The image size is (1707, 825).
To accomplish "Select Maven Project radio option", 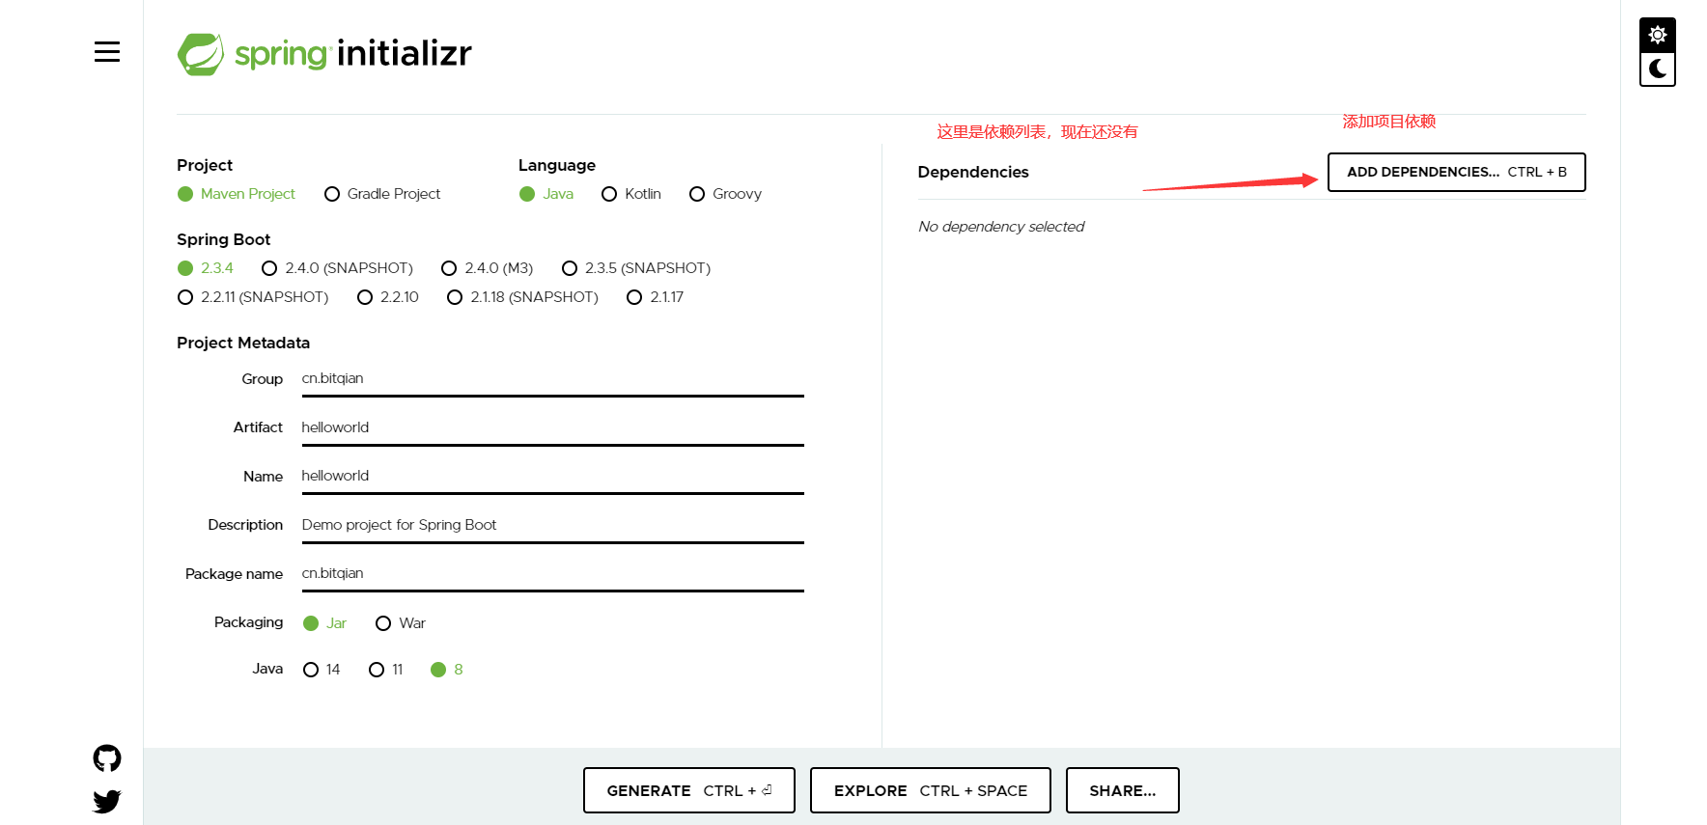I will tap(237, 194).
